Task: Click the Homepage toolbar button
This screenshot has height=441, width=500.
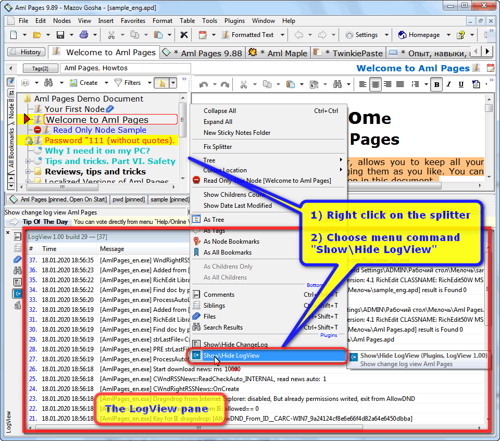Action: coord(419,35)
